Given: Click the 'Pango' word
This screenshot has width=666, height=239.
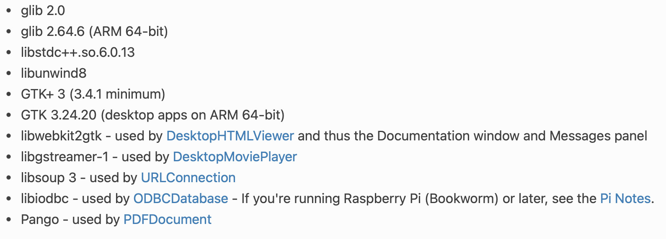Looking at the screenshot, I should coord(40,219).
